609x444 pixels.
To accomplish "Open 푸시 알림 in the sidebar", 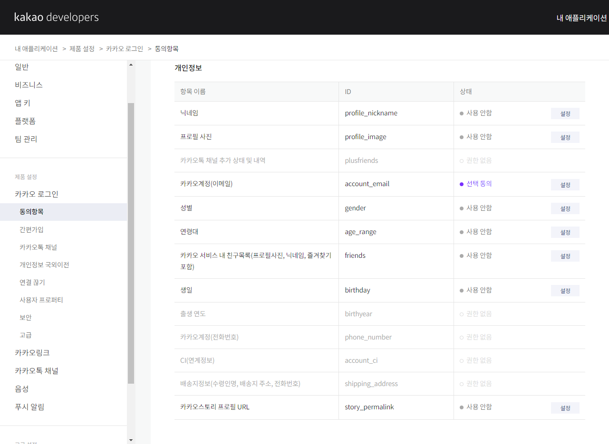I will pos(29,407).
